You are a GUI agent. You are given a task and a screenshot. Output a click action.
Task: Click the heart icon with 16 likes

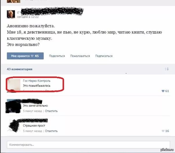coord(163,131)
